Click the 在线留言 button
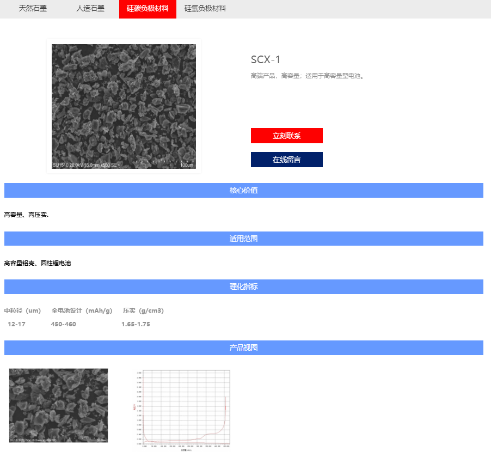Screen dimensions: 491x457 coord(286,160)
